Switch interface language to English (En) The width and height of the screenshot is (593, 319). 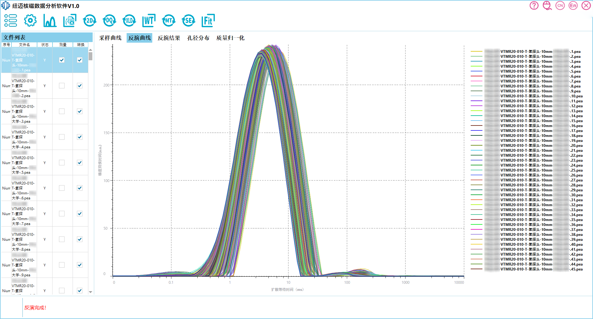click(573, 6)
